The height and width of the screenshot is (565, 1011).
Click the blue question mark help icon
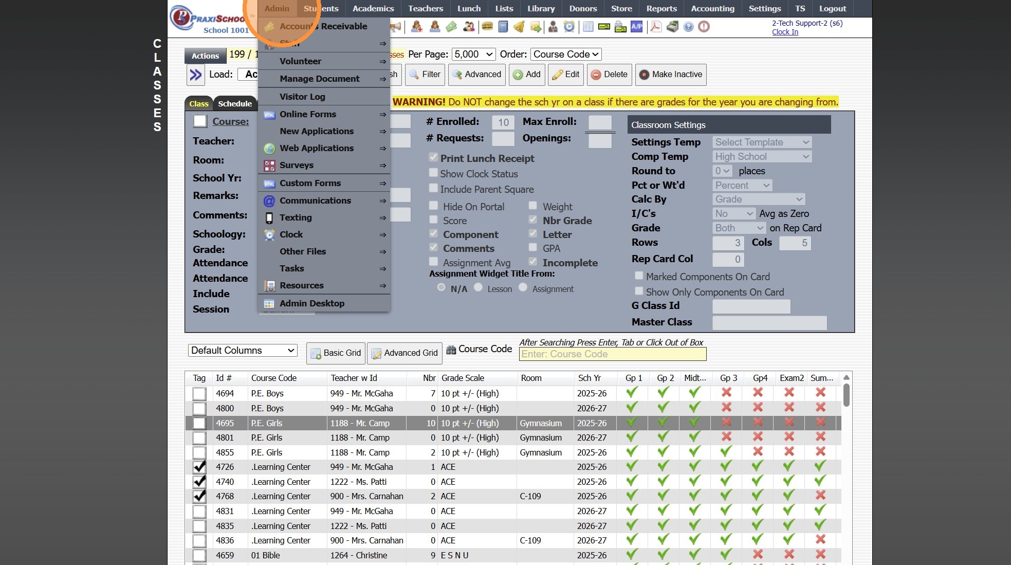[688, 26]
